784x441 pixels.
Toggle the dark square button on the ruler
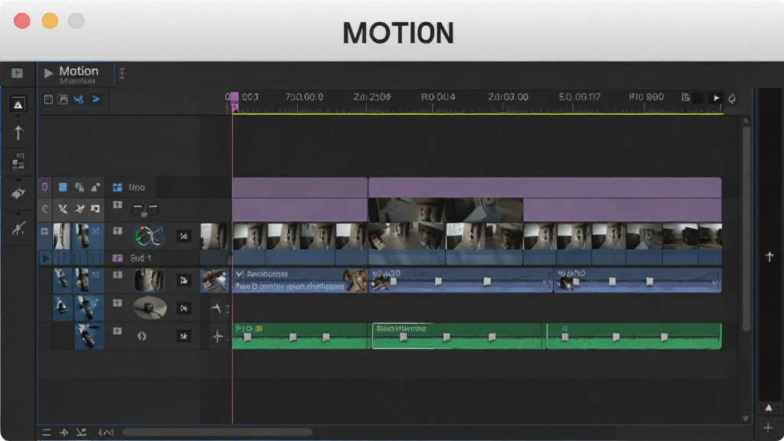pos(697,98)
